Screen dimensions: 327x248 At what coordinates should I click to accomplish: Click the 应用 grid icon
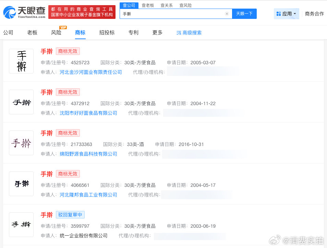pos(279,14)
